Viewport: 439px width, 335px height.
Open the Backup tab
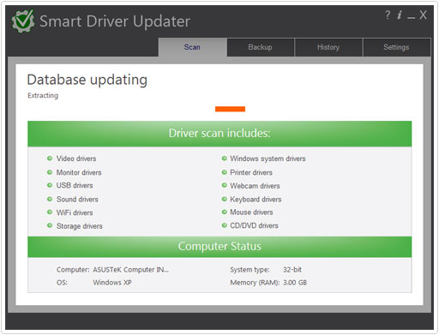[x=261, y=47]
